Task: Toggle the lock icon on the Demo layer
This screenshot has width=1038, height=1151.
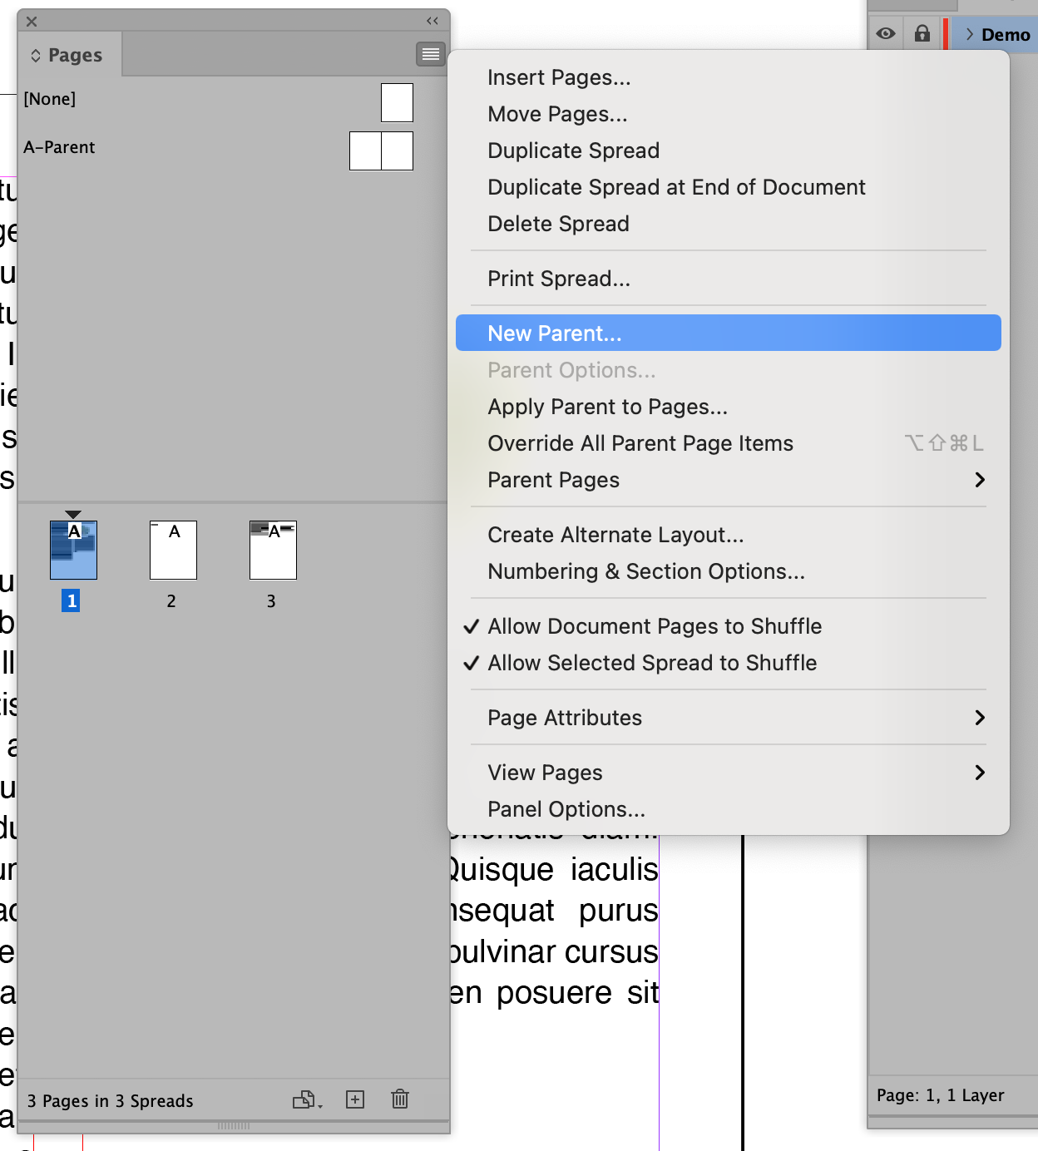Action: tap(922, 34)
